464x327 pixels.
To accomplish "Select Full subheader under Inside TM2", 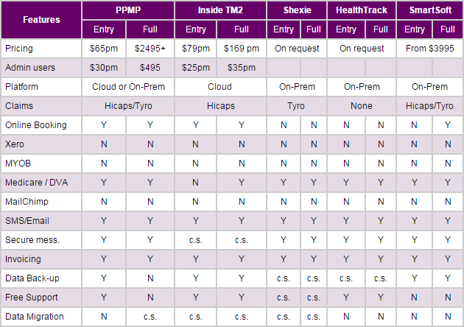I will click(242, 29).
